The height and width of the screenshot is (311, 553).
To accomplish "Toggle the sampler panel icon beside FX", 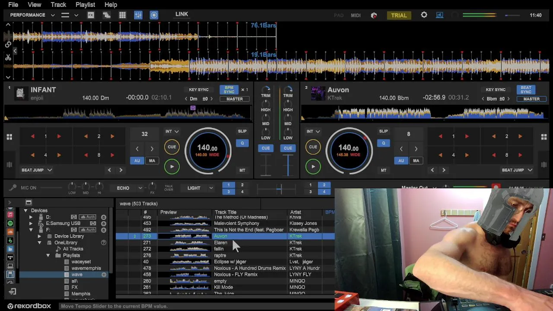I will tap(106, 15).
